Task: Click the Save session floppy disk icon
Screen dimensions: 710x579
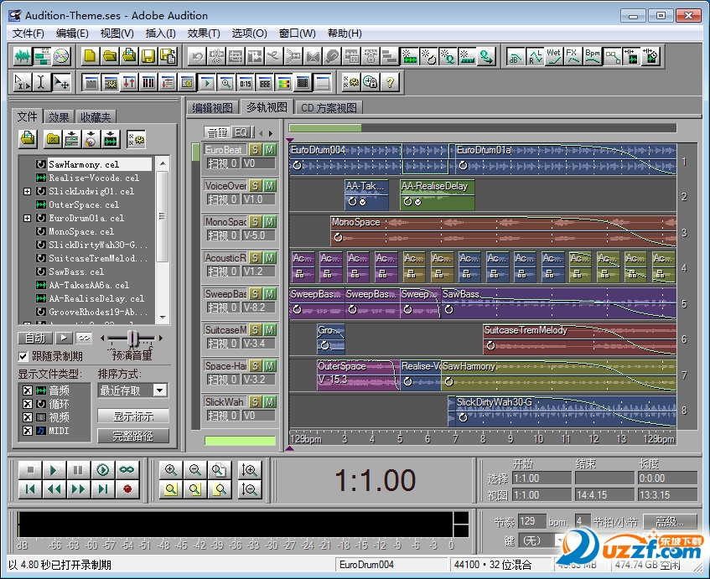Action: (x=148, y=56)
